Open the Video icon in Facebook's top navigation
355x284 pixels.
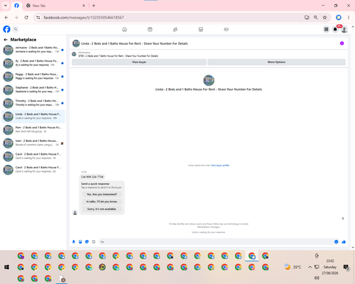[150, 29]
